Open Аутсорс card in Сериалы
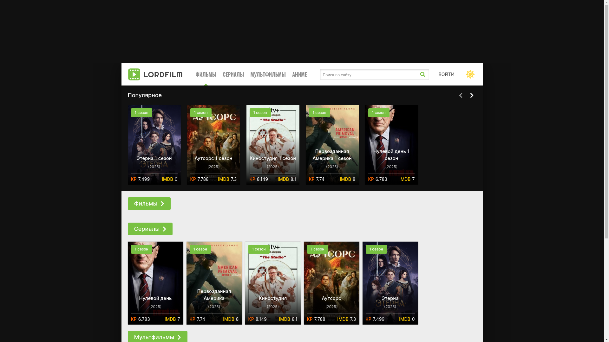Viewport: 609px width, 342px height. (331, 283)
